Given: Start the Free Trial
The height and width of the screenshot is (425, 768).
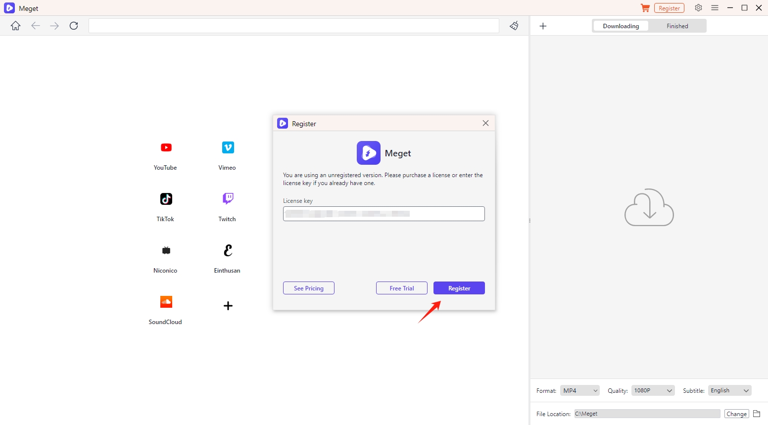Looking at the screenshot, I should tap(402, 288).
